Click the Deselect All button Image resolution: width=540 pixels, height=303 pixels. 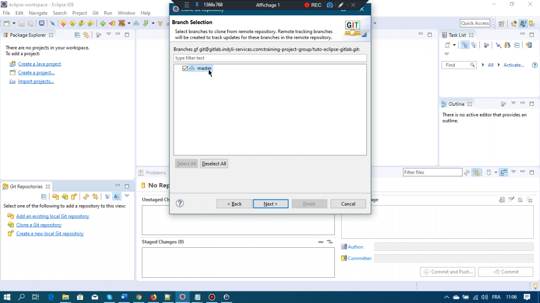[x=214, y=164]
